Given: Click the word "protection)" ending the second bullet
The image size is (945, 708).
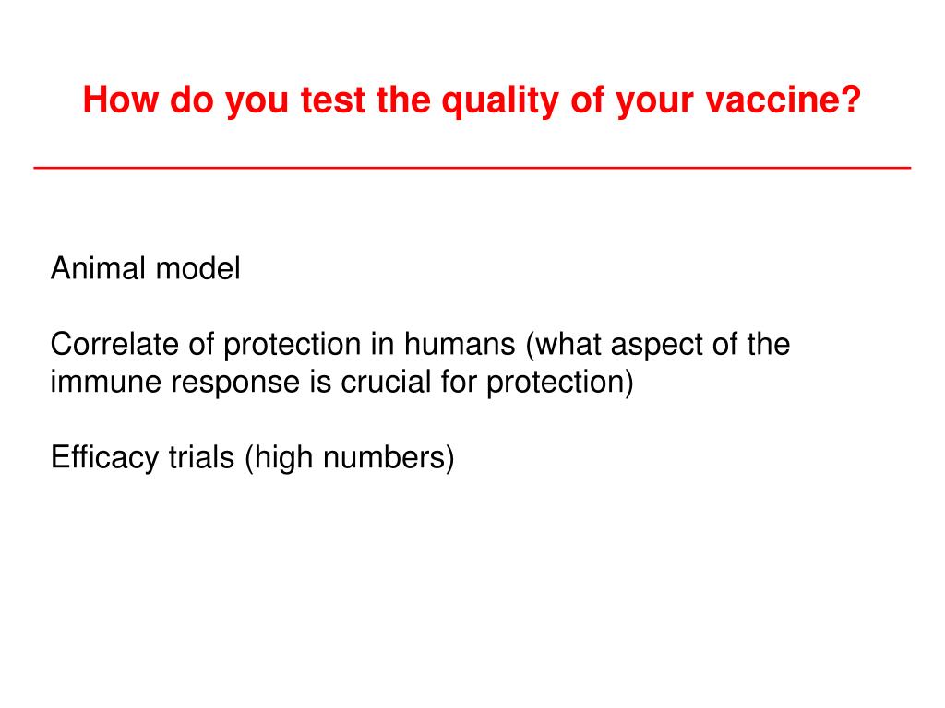Looking at the screenshot, I should [x=560, y=383].
